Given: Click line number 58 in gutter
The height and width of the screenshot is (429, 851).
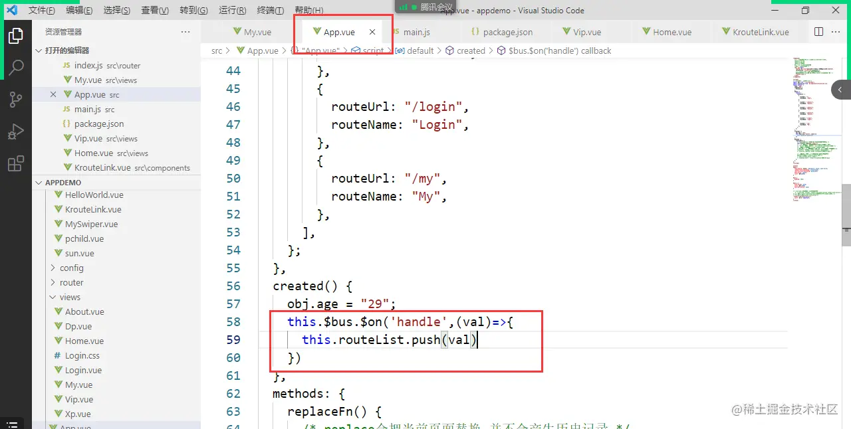Looking at the screenshot, I should click(x=233, y=321).
